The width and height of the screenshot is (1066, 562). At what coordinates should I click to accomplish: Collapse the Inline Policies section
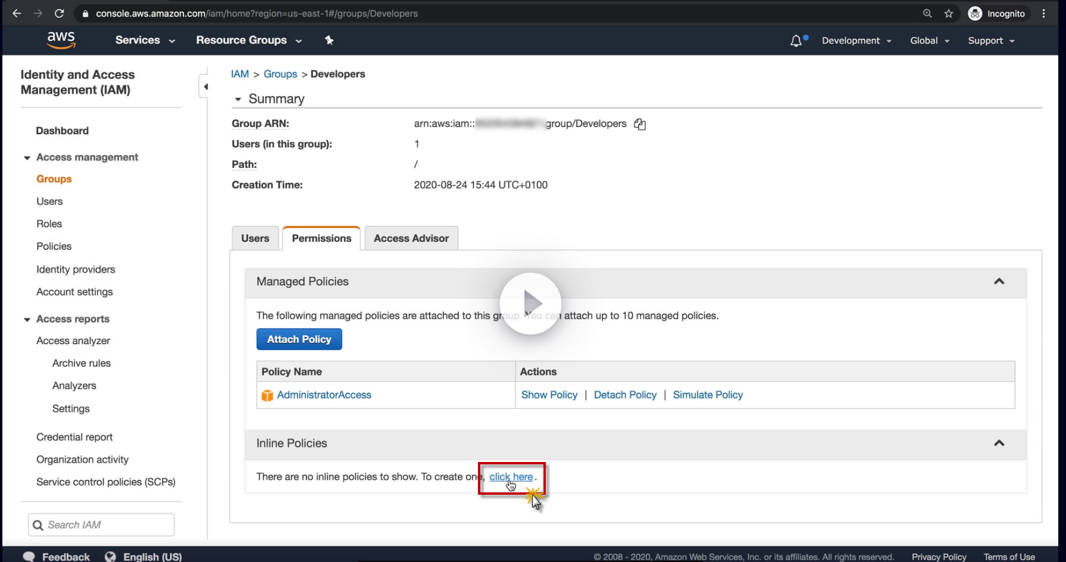[x=999, y=443]
